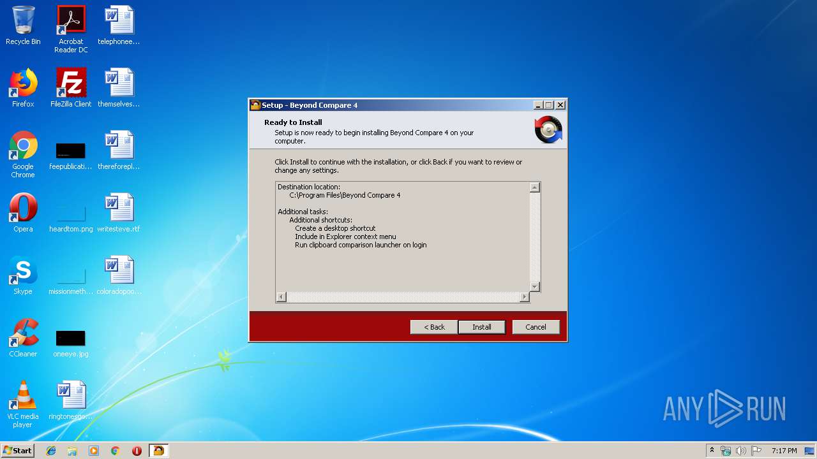This screenshot has height=459, width=817.
Task: Open FileZilla Client shortcut
Action: tap(71, 88)
